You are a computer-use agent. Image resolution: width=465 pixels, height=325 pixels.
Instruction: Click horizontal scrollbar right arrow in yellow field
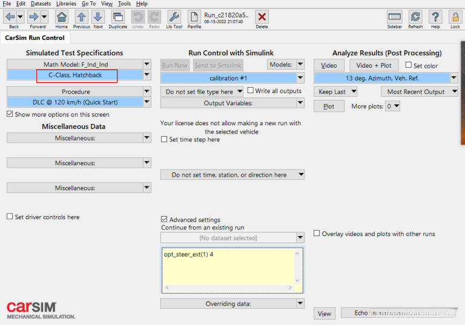tap(290, 287)
